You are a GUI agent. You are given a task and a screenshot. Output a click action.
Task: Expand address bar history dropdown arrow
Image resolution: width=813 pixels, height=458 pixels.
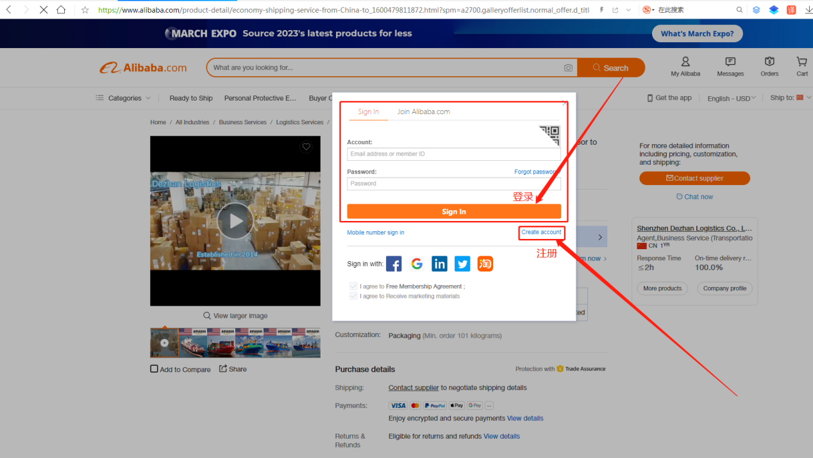pyautogui.click(x=628, y=10)
